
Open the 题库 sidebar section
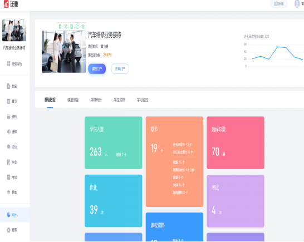(12, 192)
